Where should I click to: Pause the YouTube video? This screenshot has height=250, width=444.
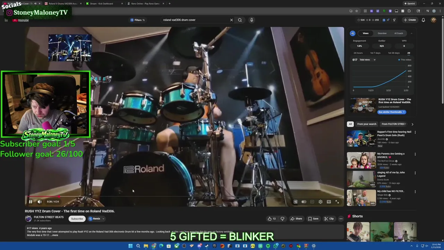click(x=31, y=202)
